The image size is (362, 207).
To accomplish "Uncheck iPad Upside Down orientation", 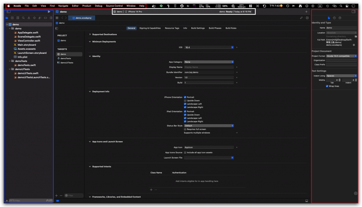I will pos(185,115).
